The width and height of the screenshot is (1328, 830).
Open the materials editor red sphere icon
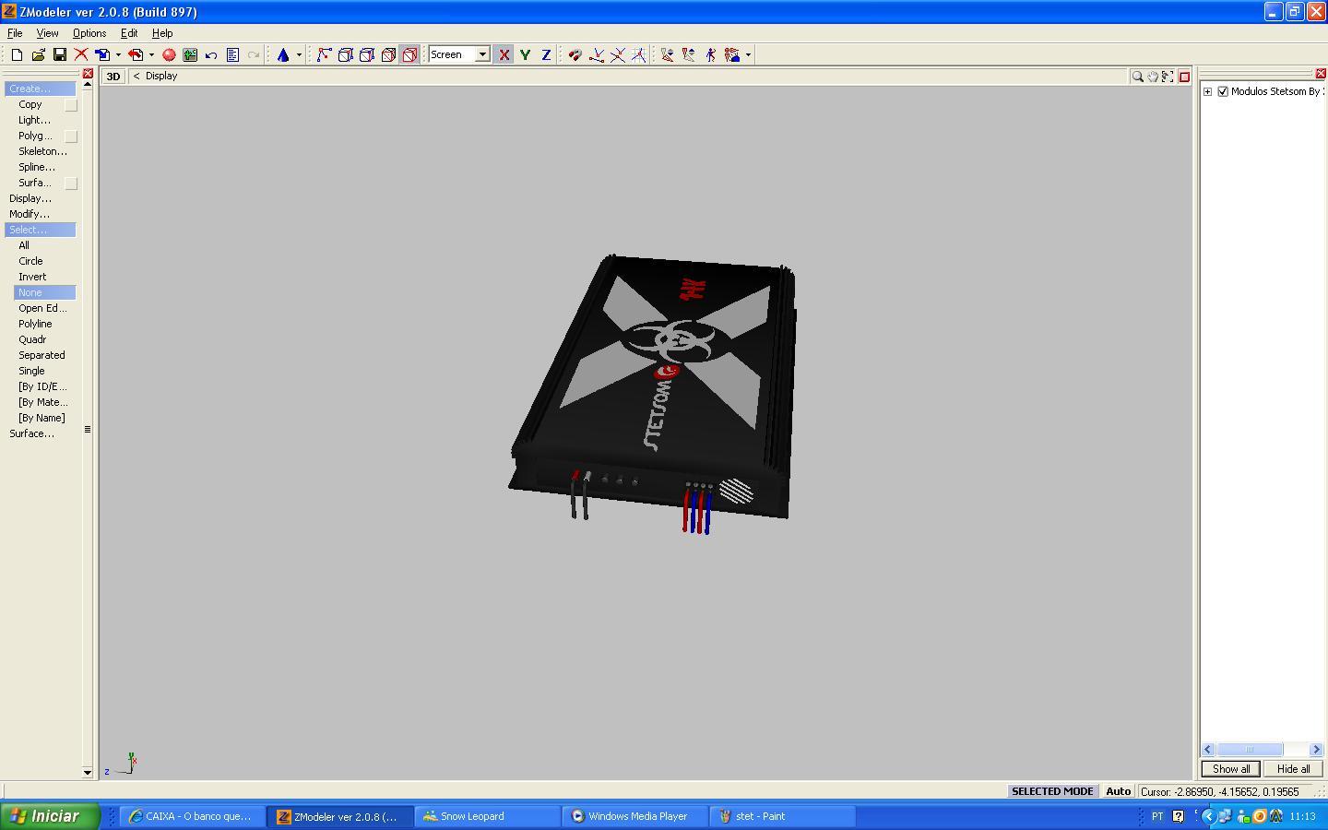coord(169,55)
